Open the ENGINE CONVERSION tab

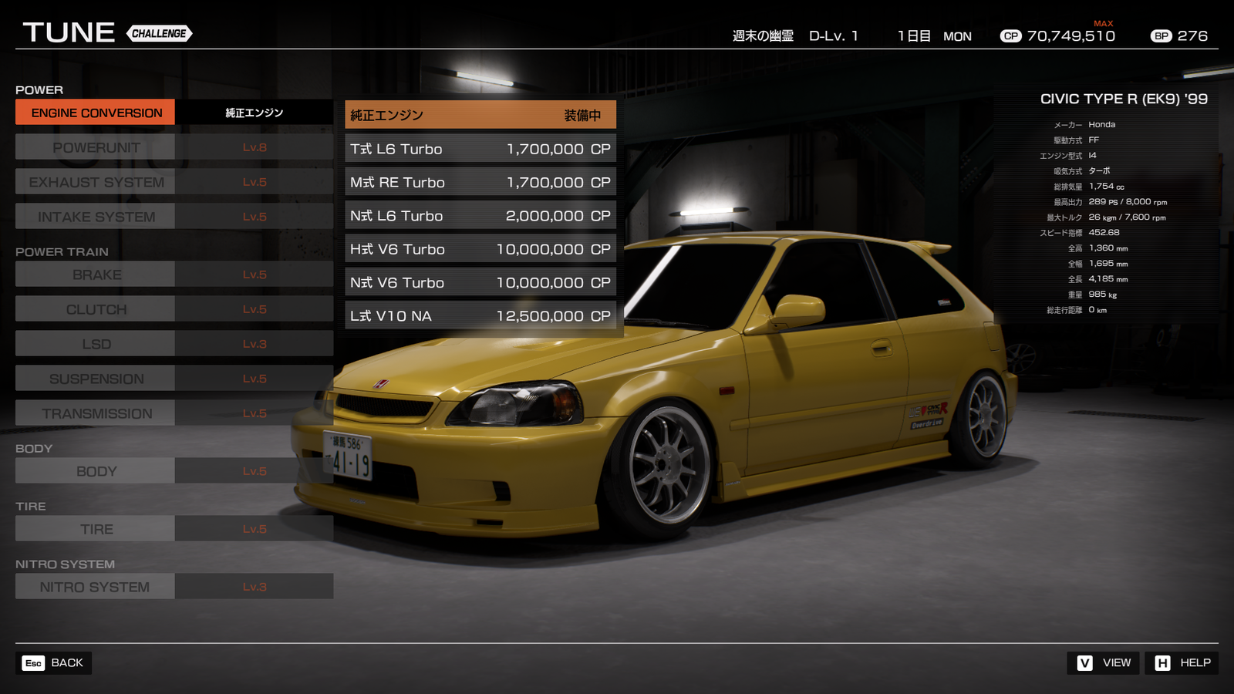coord(94,113)
